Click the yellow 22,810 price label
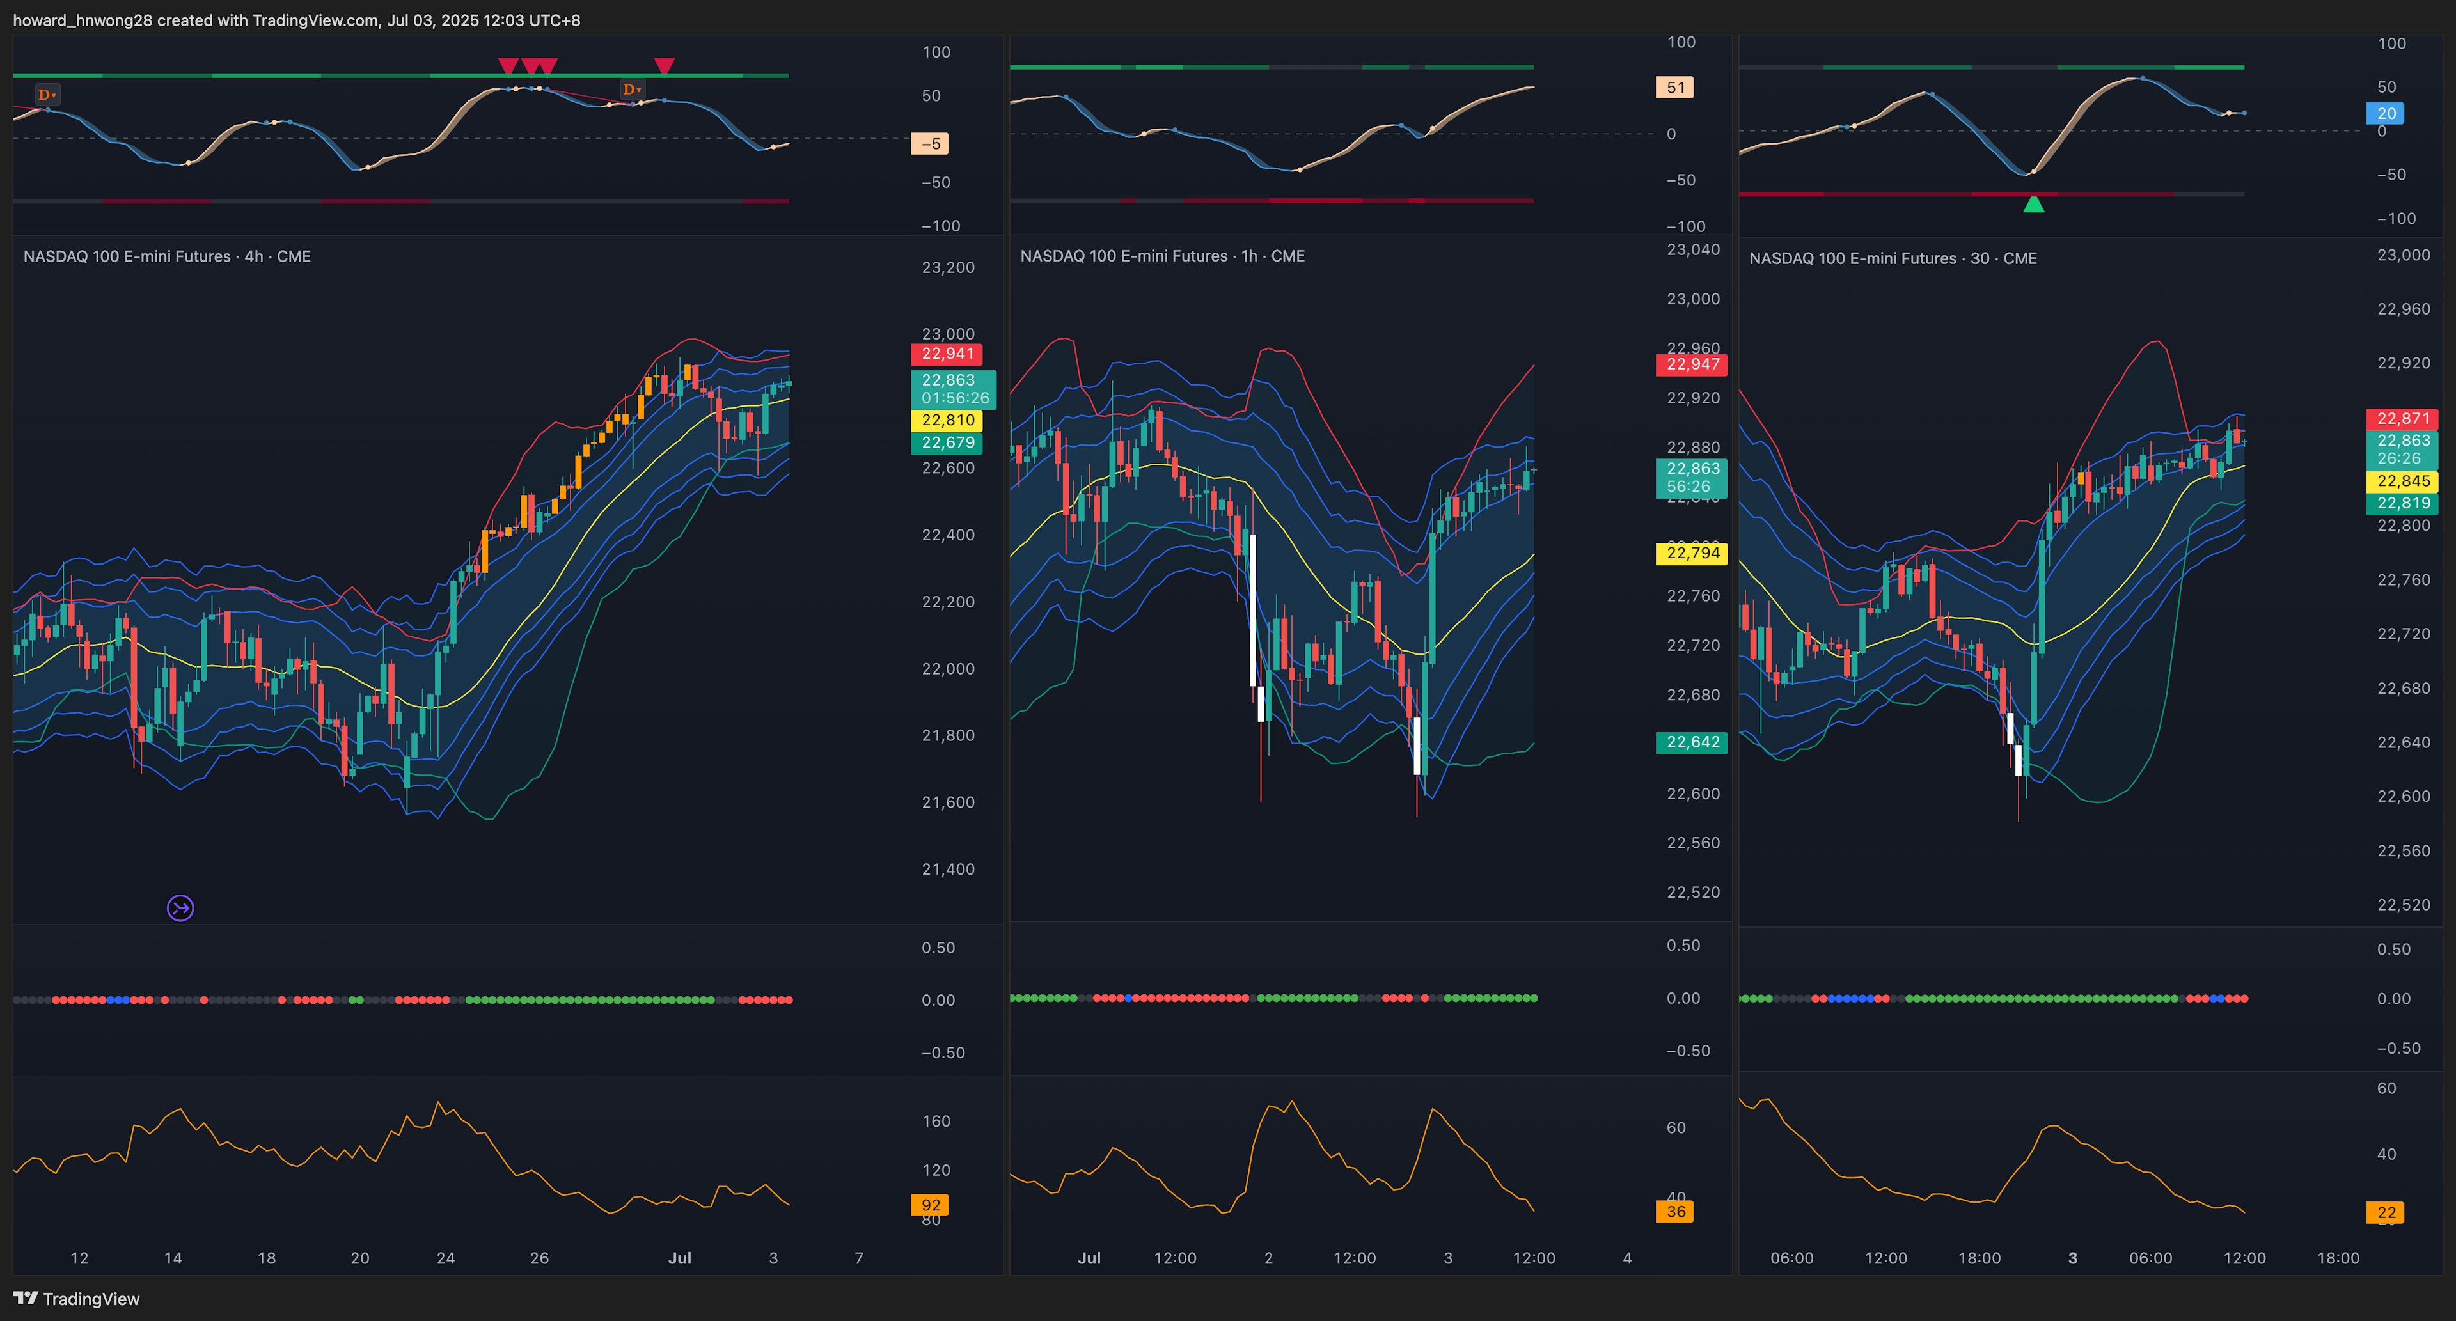The height and width of the screenshot is (1321, 2456). (947, 420)
